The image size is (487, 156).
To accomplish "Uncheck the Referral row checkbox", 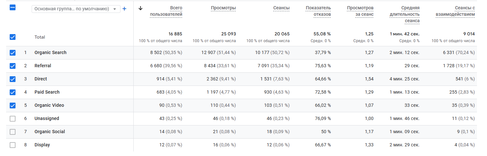I will tap(13, 66).
